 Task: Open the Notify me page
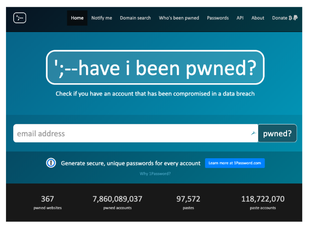[102, 18]
